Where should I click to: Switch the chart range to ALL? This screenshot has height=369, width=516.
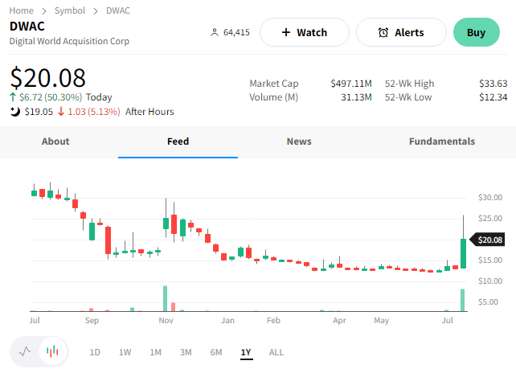pos(276,352)
